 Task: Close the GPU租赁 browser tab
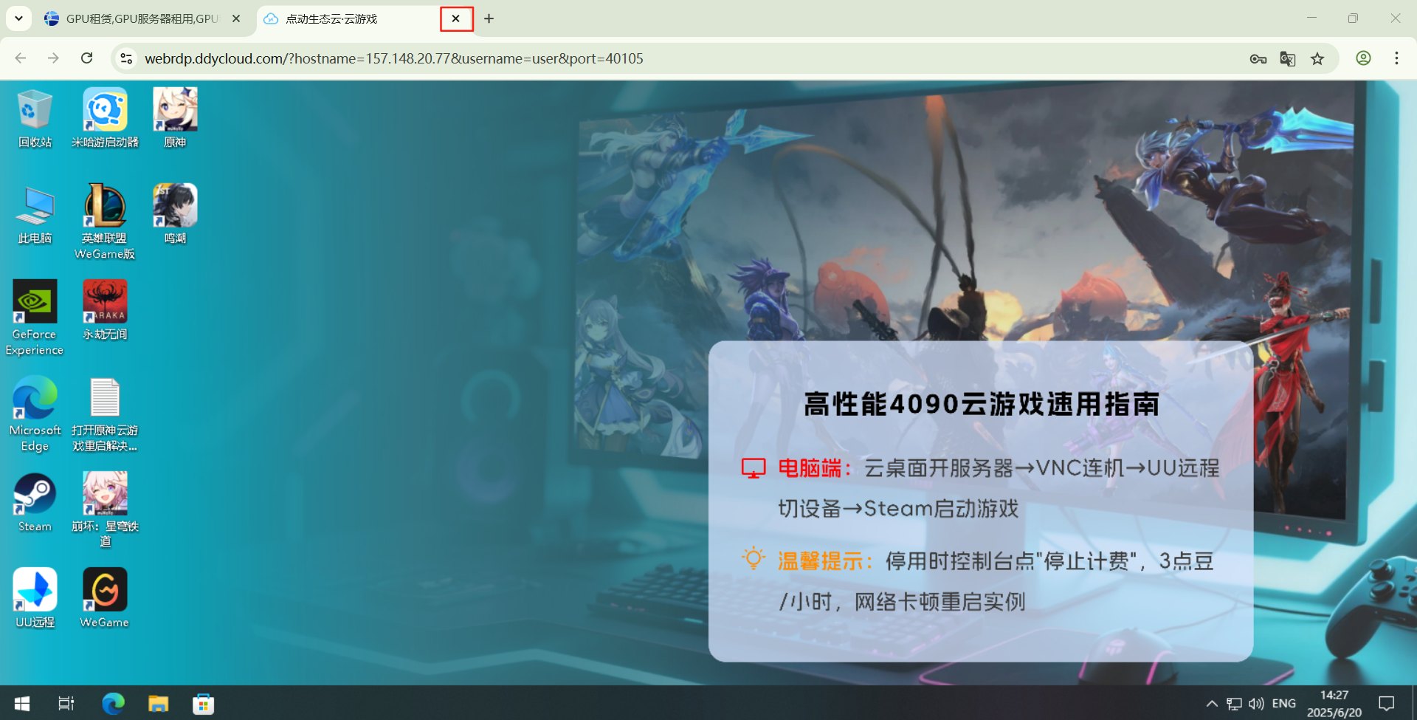[236, 18]
